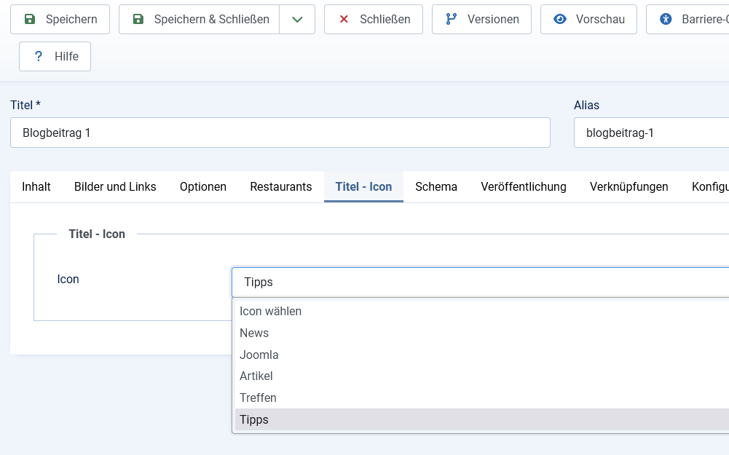This screenshot has width=729, height=455.
Task: Switch to the Schema tab
Action: click(x=436, y=186)
